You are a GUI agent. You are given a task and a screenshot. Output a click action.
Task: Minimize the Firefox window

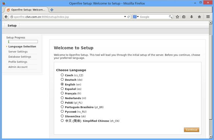(195, 3)
